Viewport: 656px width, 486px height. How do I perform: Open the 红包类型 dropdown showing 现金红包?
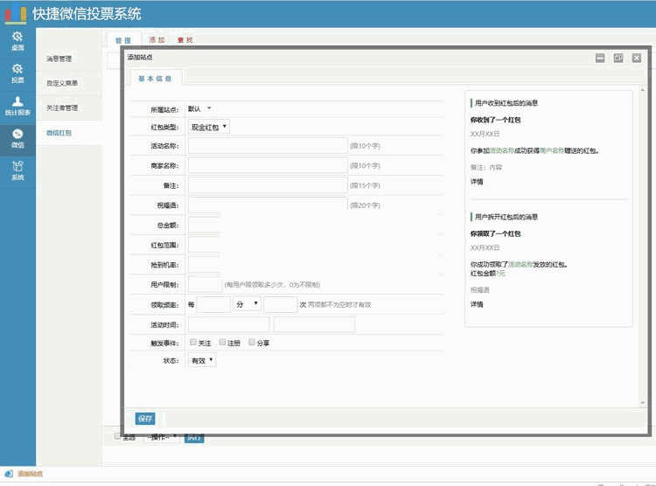coord(208,127)
